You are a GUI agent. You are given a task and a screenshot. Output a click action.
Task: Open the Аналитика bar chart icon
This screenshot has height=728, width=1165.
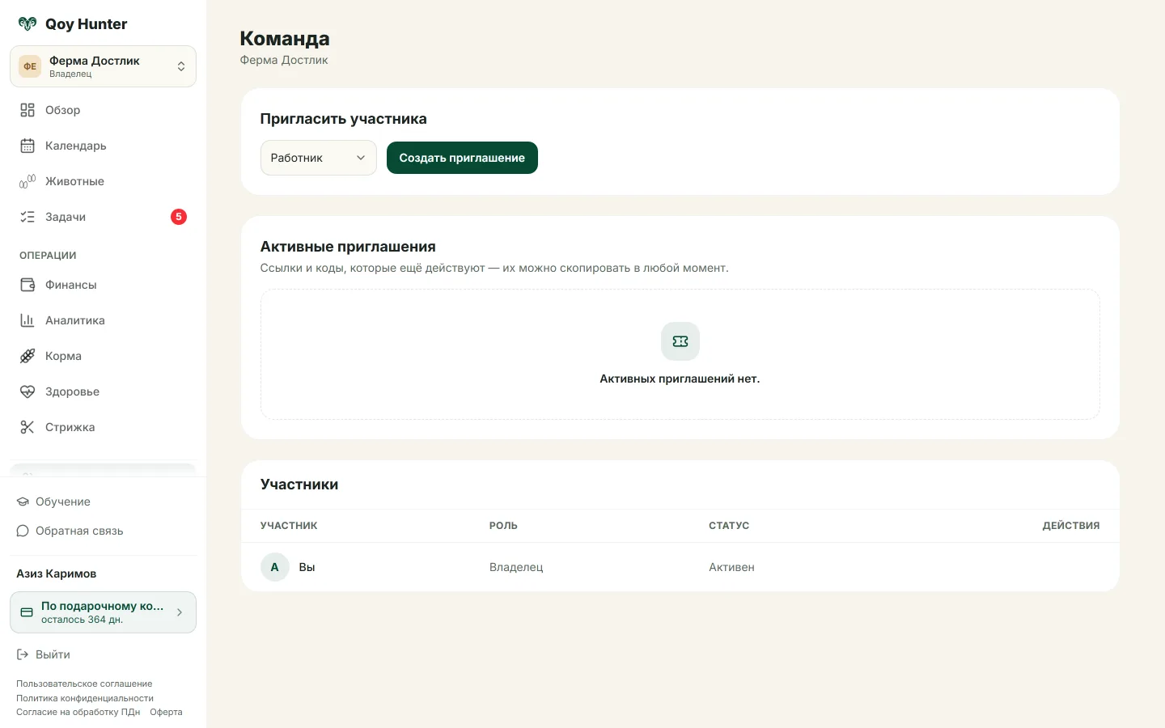click(28, 320)
